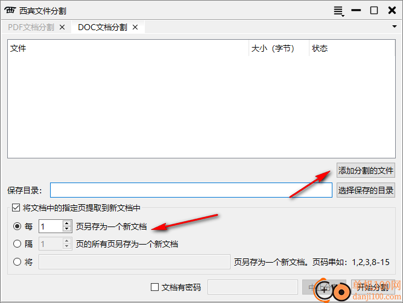Click the page range string input field

tap(135, 261)
